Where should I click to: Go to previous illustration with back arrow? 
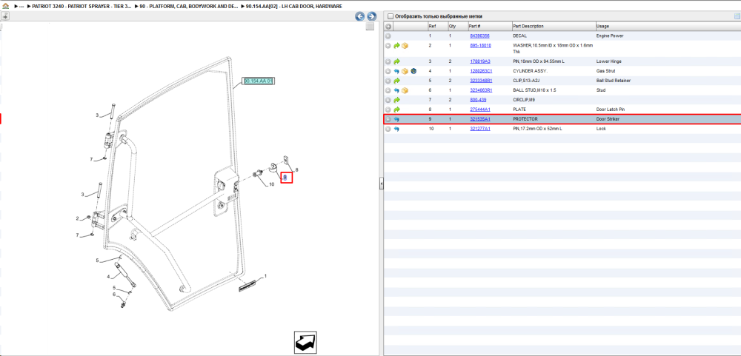pyautogui.click(x=360, y=16)
